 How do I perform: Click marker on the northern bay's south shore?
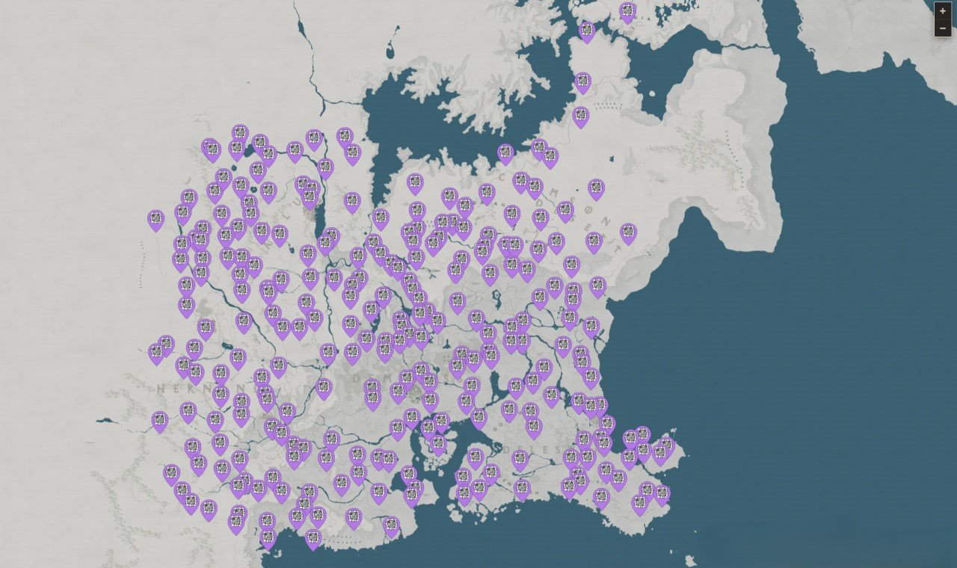point(505,153)
